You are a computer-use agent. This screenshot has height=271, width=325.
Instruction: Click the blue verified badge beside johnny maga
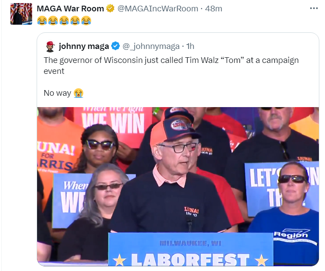click(x=116, y=46)
